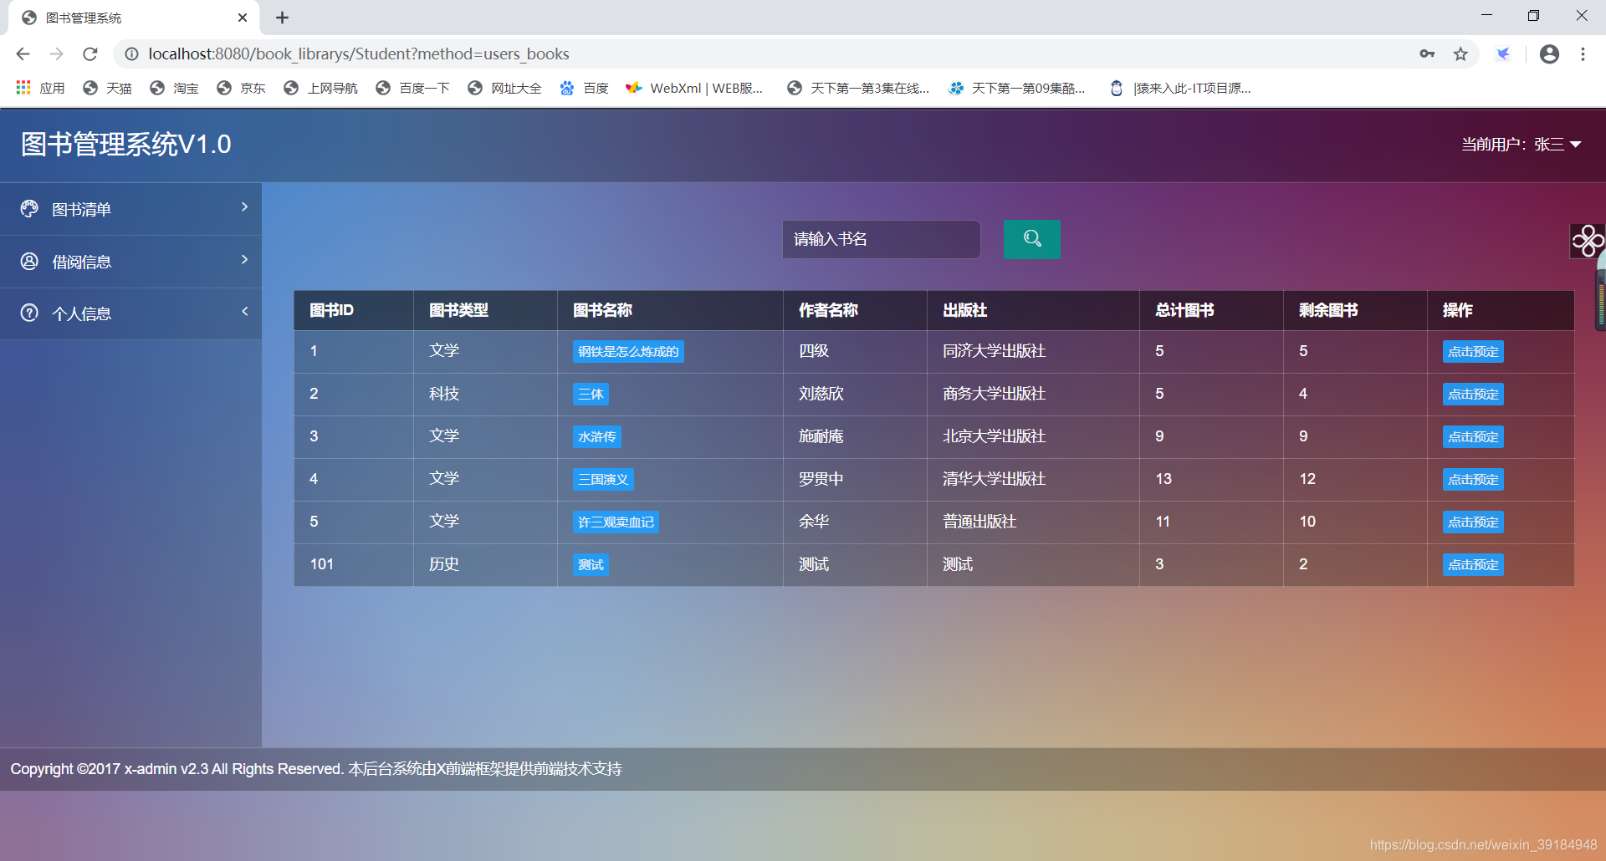The width and height of the screenshot is (1606, 861).
Task: Open the 天下第一第09集 bookmark
Action: (x=1016, y=88)
